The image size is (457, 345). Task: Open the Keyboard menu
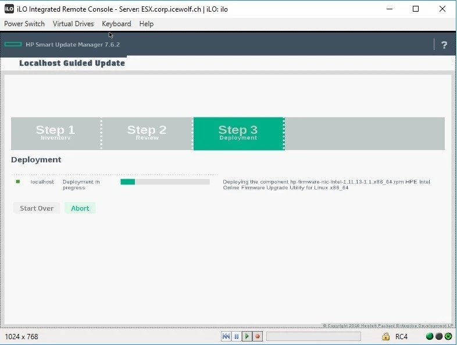116,24
